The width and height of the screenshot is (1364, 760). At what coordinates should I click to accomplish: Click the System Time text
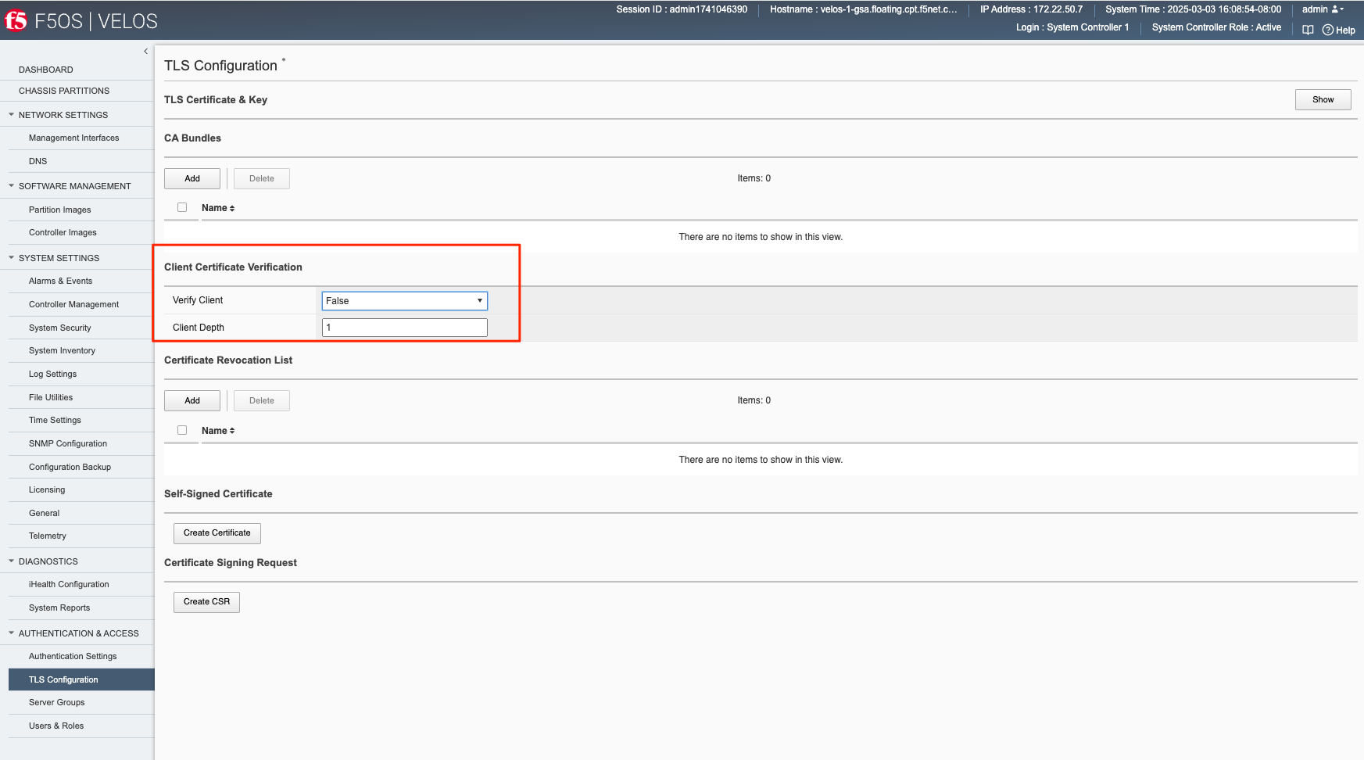1194,9
